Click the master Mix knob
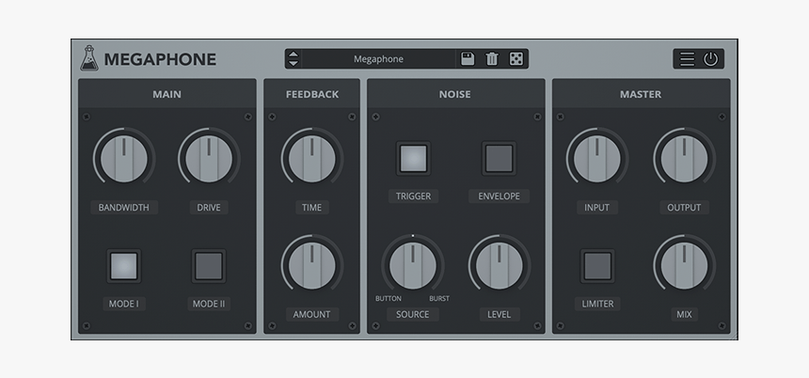The height and width of the screenshot is (378, 809). tap(684, 266)
